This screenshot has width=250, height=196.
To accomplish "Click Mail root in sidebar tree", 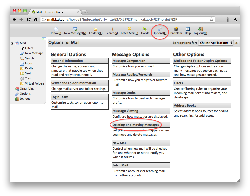I will click(23, 43).
